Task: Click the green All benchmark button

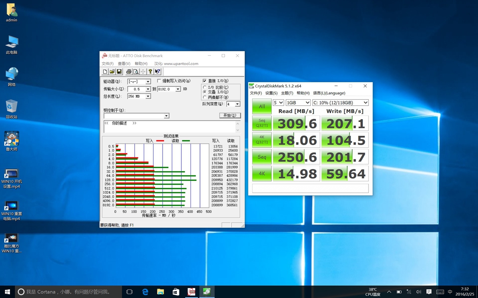Action: 262,106
